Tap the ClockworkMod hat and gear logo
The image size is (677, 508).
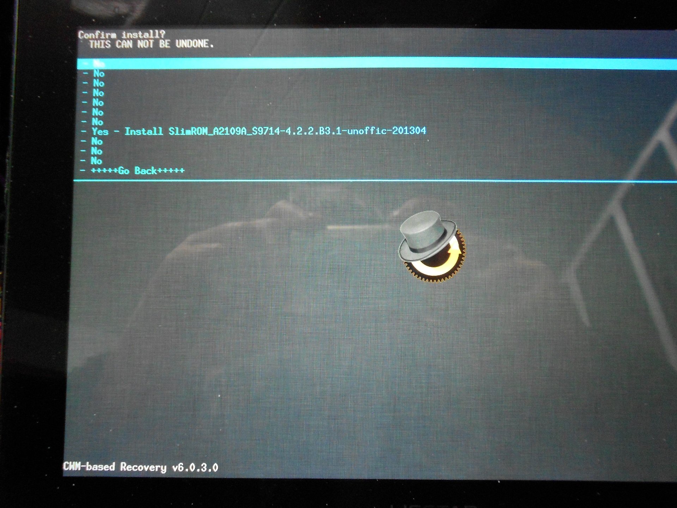(x=432, y=247)
